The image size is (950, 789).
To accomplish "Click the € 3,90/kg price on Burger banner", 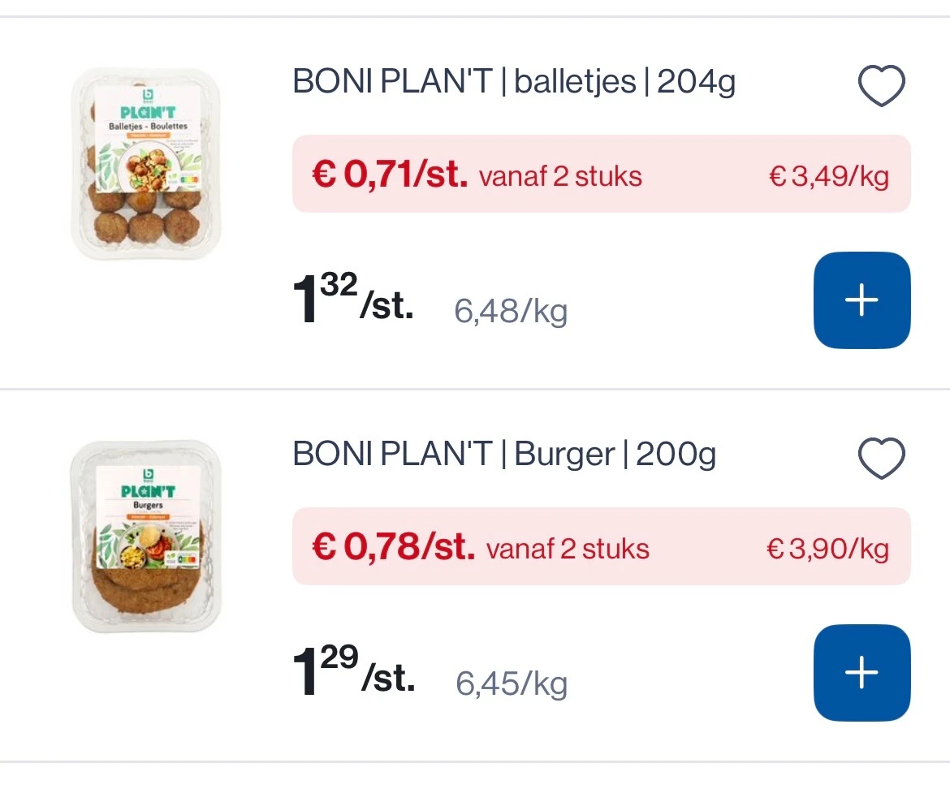I will click(829, 547).
